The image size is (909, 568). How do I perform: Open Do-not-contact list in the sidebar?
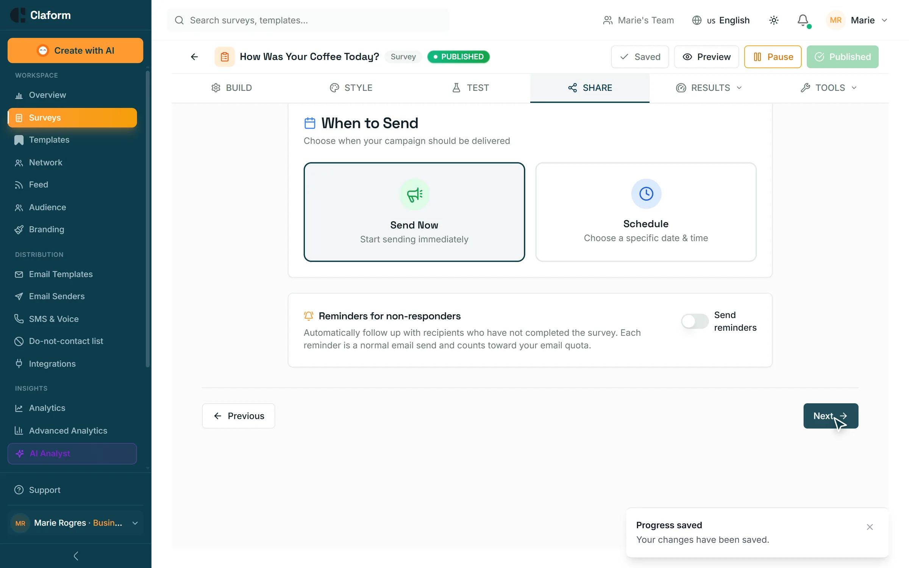(72, 341)
